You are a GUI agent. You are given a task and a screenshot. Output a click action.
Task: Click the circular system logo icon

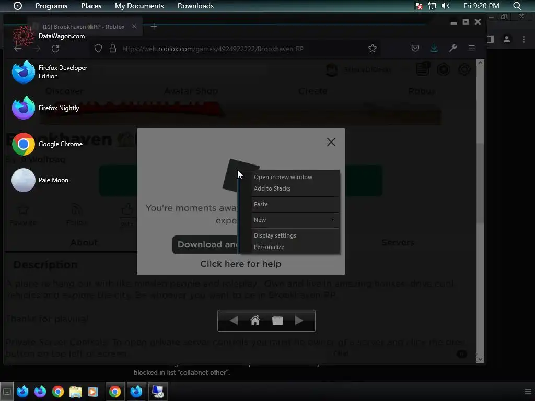[18, 6]
